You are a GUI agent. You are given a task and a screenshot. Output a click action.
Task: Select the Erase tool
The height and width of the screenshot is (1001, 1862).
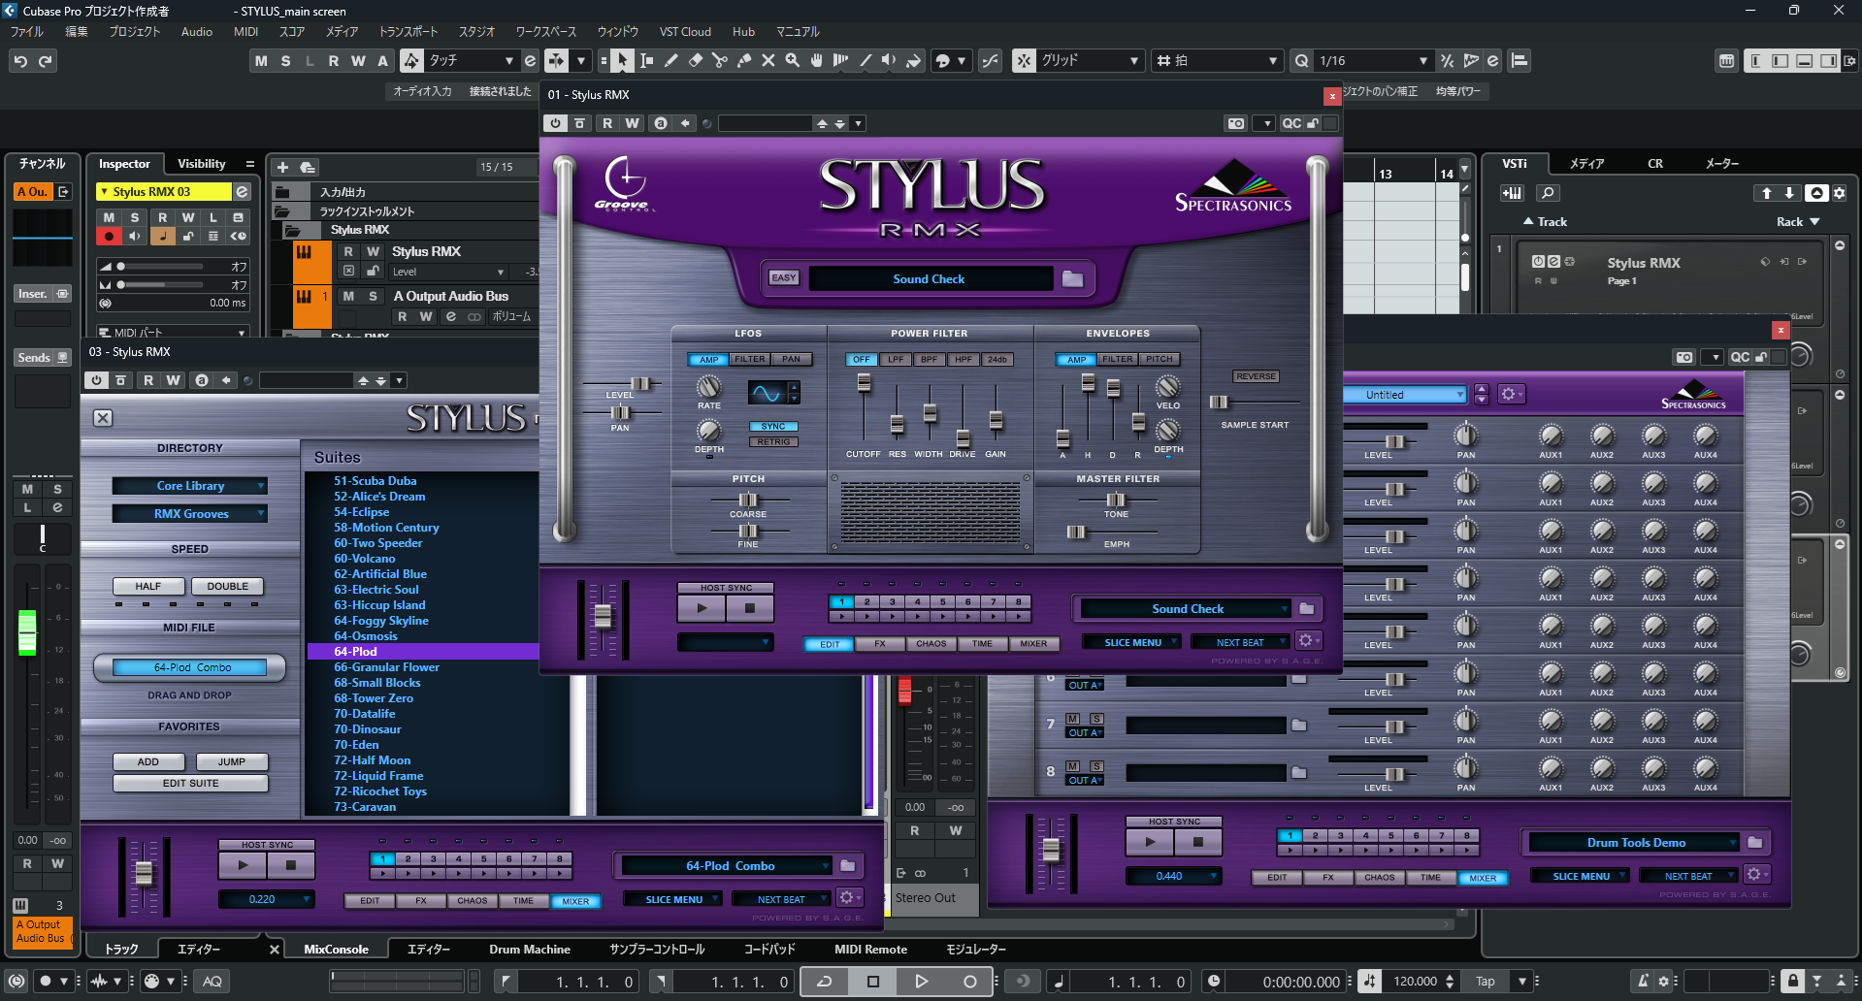point(695,60)
